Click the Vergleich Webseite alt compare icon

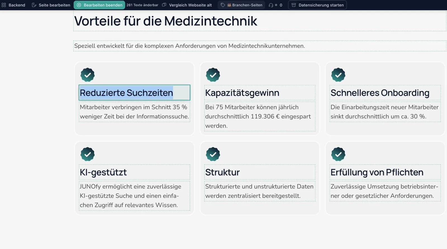coord(164,5)
